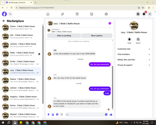Bookmark this page with the star icon
This screenshot has height=125, width=156.
[143, 8]
